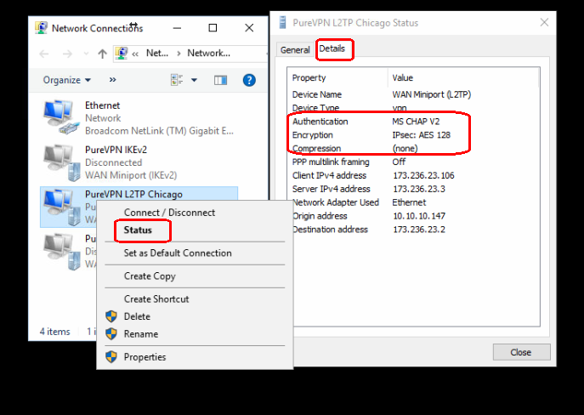Screen dimensions: 584x415
Task: Choose Create Shortcut menu item
Action: tap(156, 298)
